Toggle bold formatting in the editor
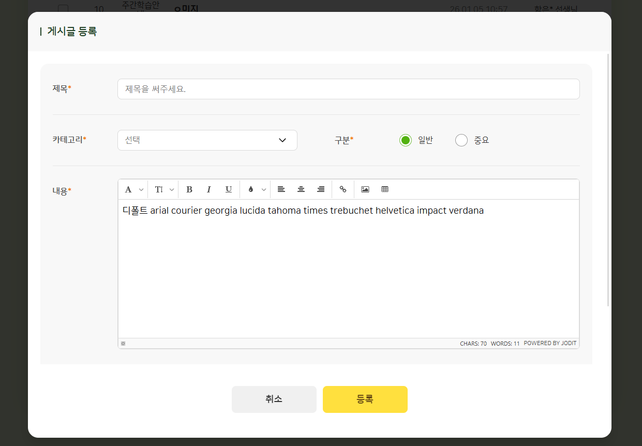 [189, 189]
